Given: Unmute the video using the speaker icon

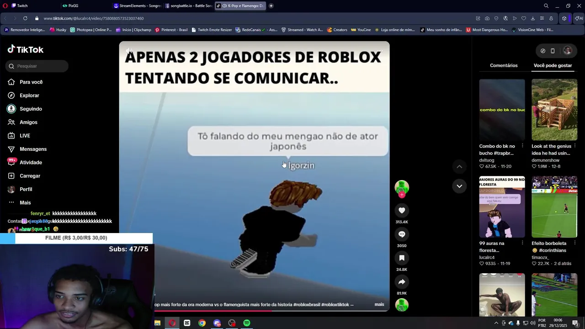Looking at the screenshot, I should (x=129, y=51).
